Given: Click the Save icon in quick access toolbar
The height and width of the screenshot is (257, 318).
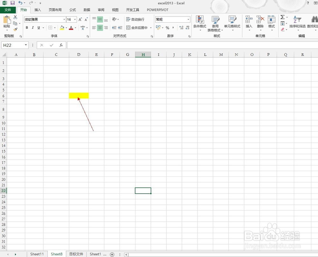Looking at the screenshot, I should [x=13, y=3].
